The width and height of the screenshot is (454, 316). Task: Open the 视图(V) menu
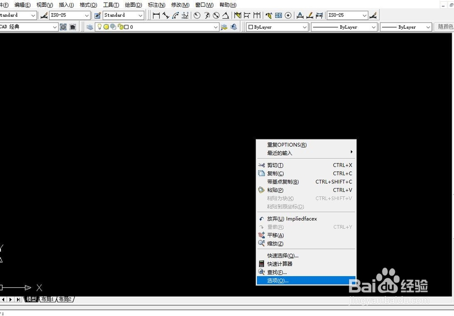[x=44, y=5]
